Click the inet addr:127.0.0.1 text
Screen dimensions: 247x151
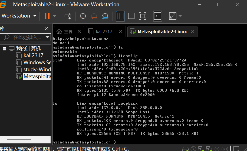tap(100, 108)
